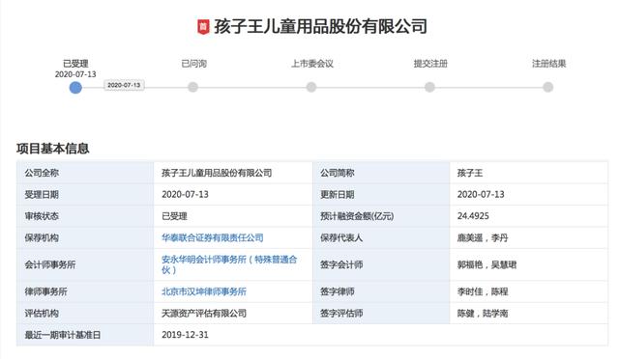Click the 2020-07-13 tooltip tag on timeline
Viewport: 619px width, 359px height.
124,85
